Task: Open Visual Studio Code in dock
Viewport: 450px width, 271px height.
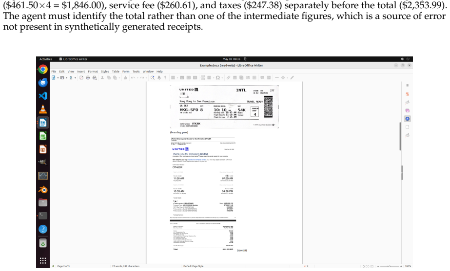Action: click(43, 96)
